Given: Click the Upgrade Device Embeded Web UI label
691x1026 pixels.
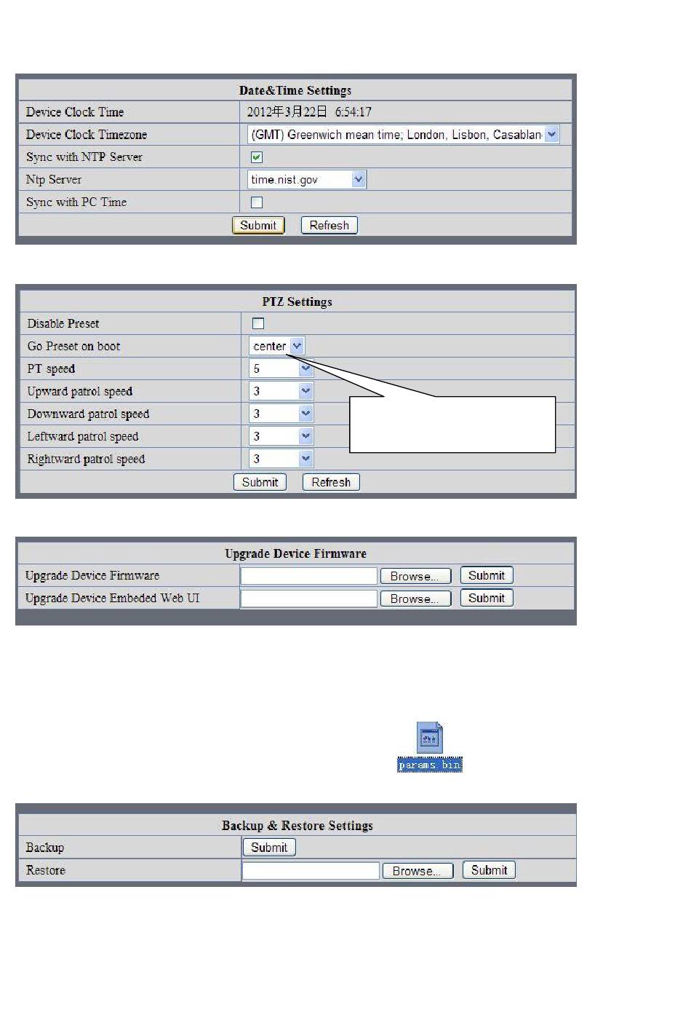Looking at the screenshot, I should pyautogui.click(x=113, y=598).
